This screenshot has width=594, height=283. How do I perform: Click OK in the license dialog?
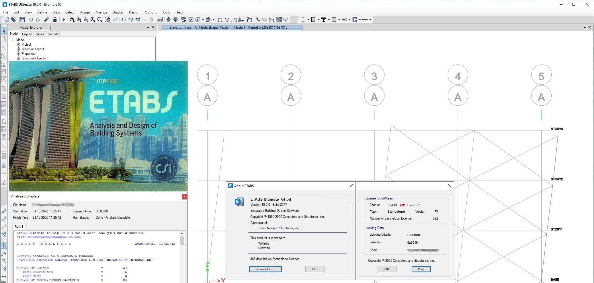coord(387,269)
